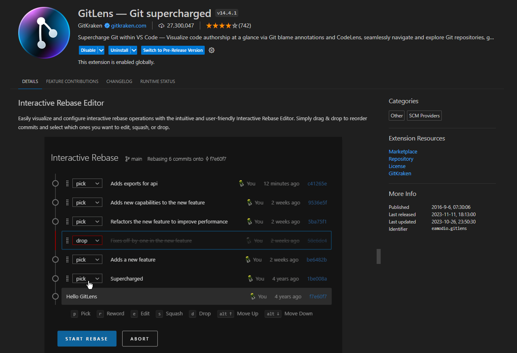
Task: Click Switch to Pre-Release Version
Action: click(x=173, y=50)
